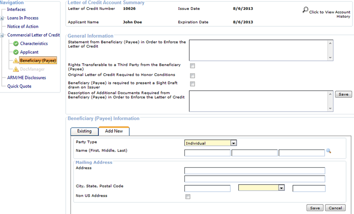Image resolution: width=354 pixels, height=214 pixels.
Task: Click the City field
Action: [207, 188]
